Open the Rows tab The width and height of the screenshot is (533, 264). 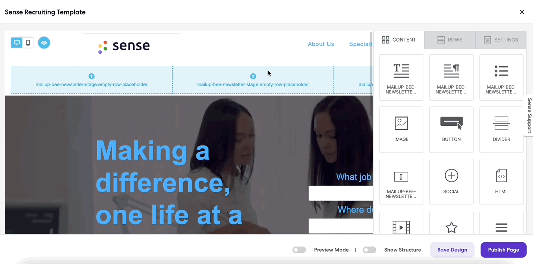450,40
